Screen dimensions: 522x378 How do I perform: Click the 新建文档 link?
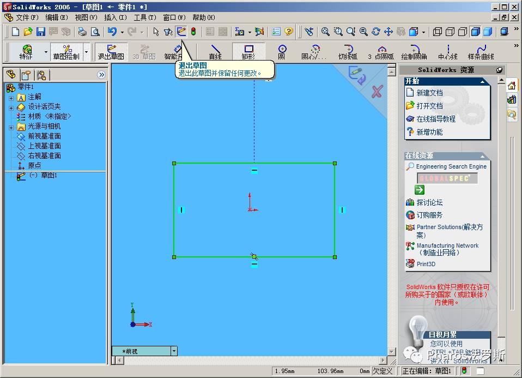430,93
